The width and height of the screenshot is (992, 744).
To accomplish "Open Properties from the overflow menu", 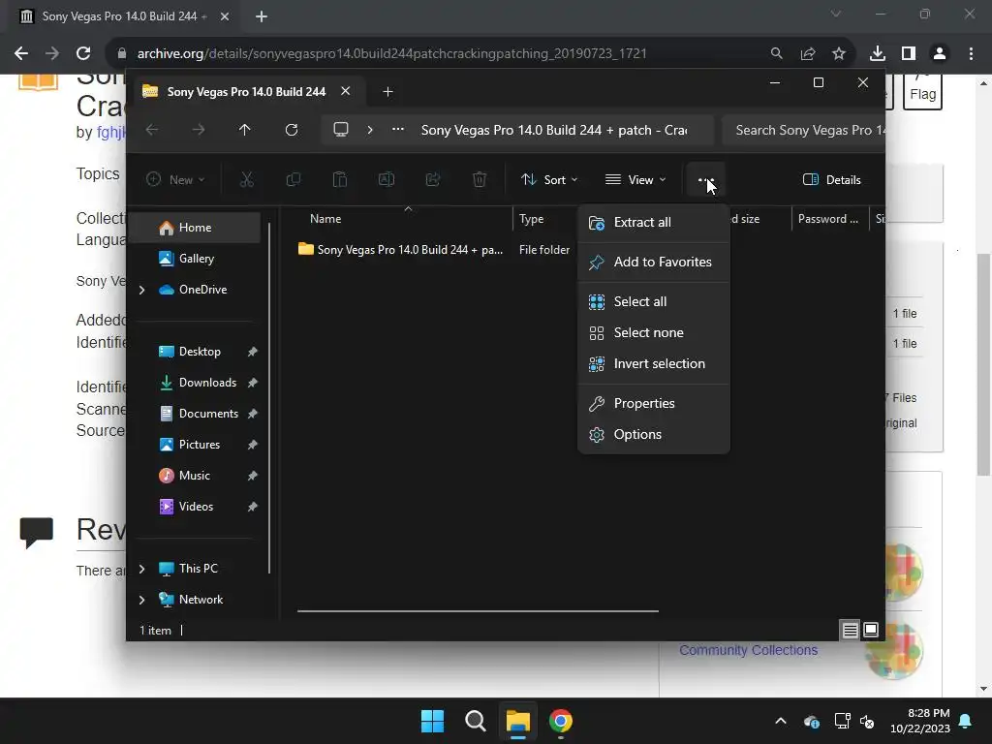I will 654,404.
